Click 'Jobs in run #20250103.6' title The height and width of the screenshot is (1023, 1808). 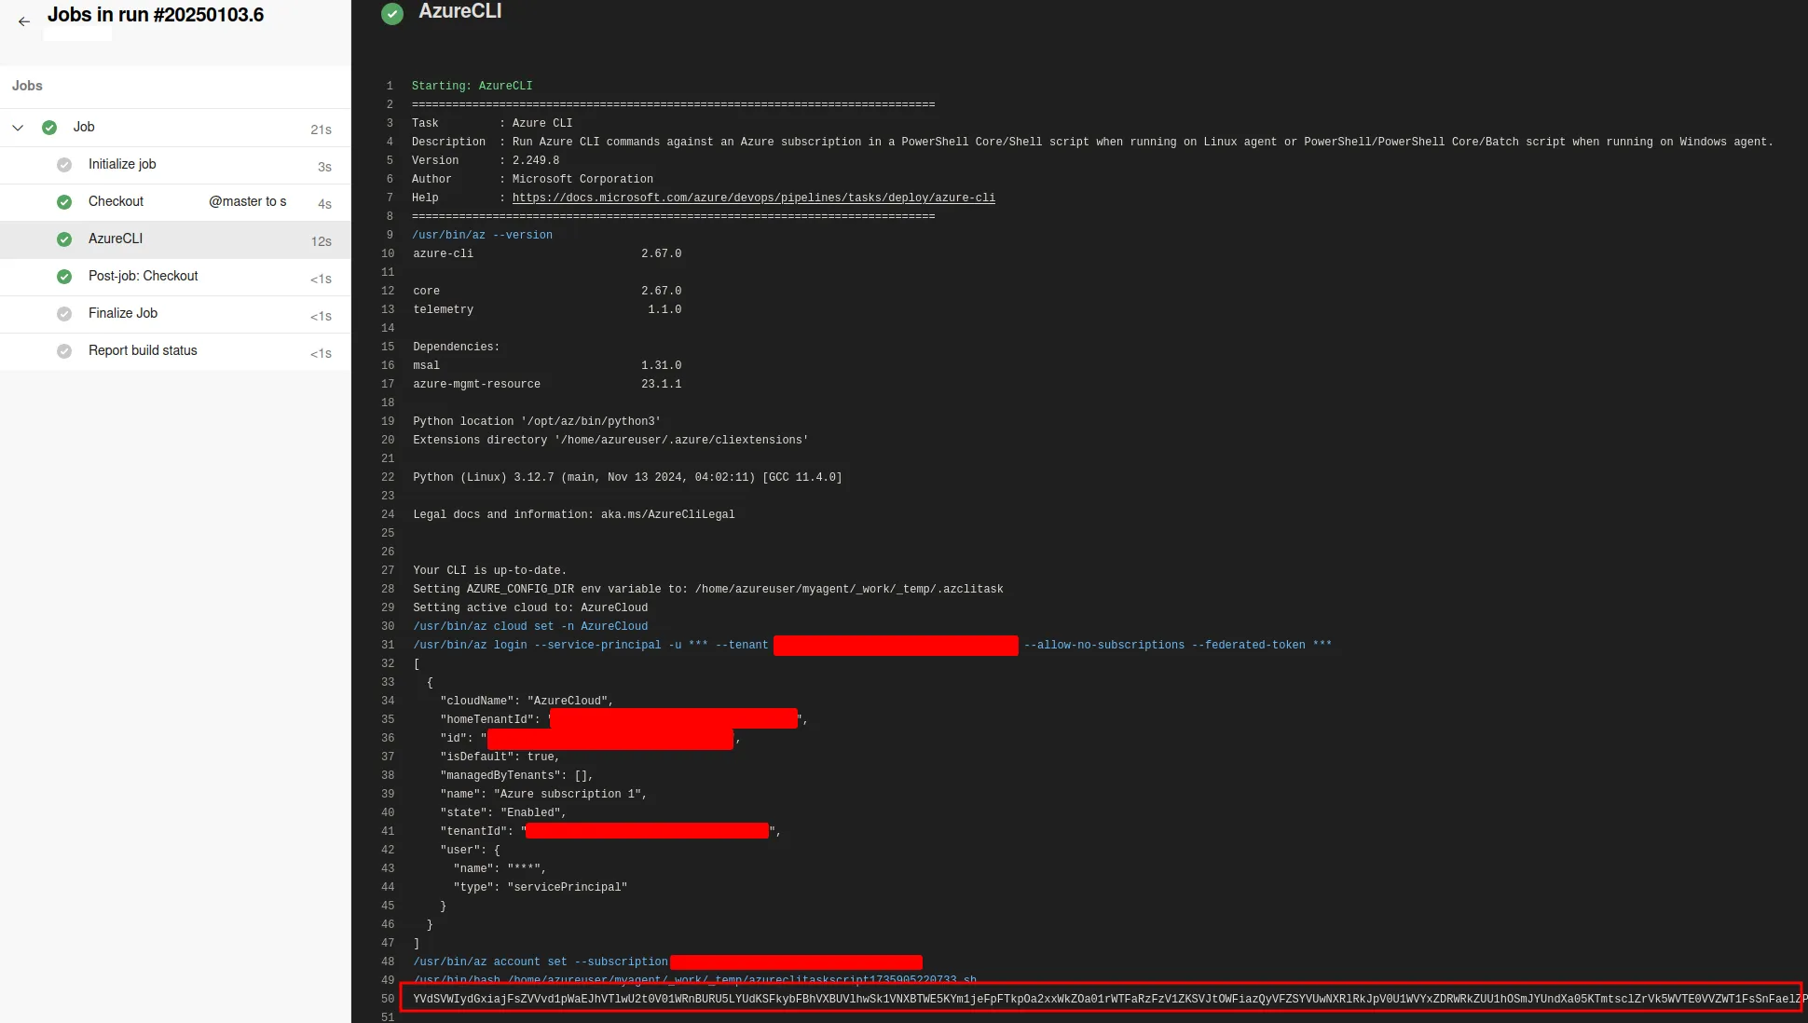156,15
